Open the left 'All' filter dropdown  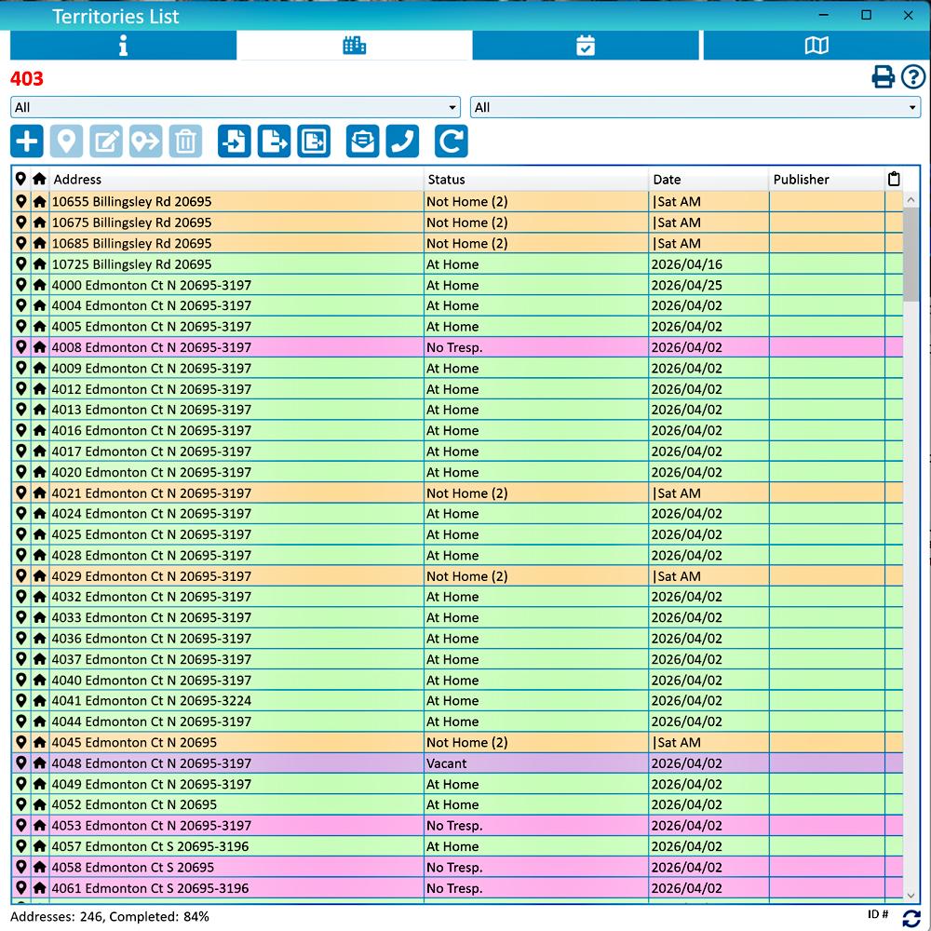coord(236,107)
